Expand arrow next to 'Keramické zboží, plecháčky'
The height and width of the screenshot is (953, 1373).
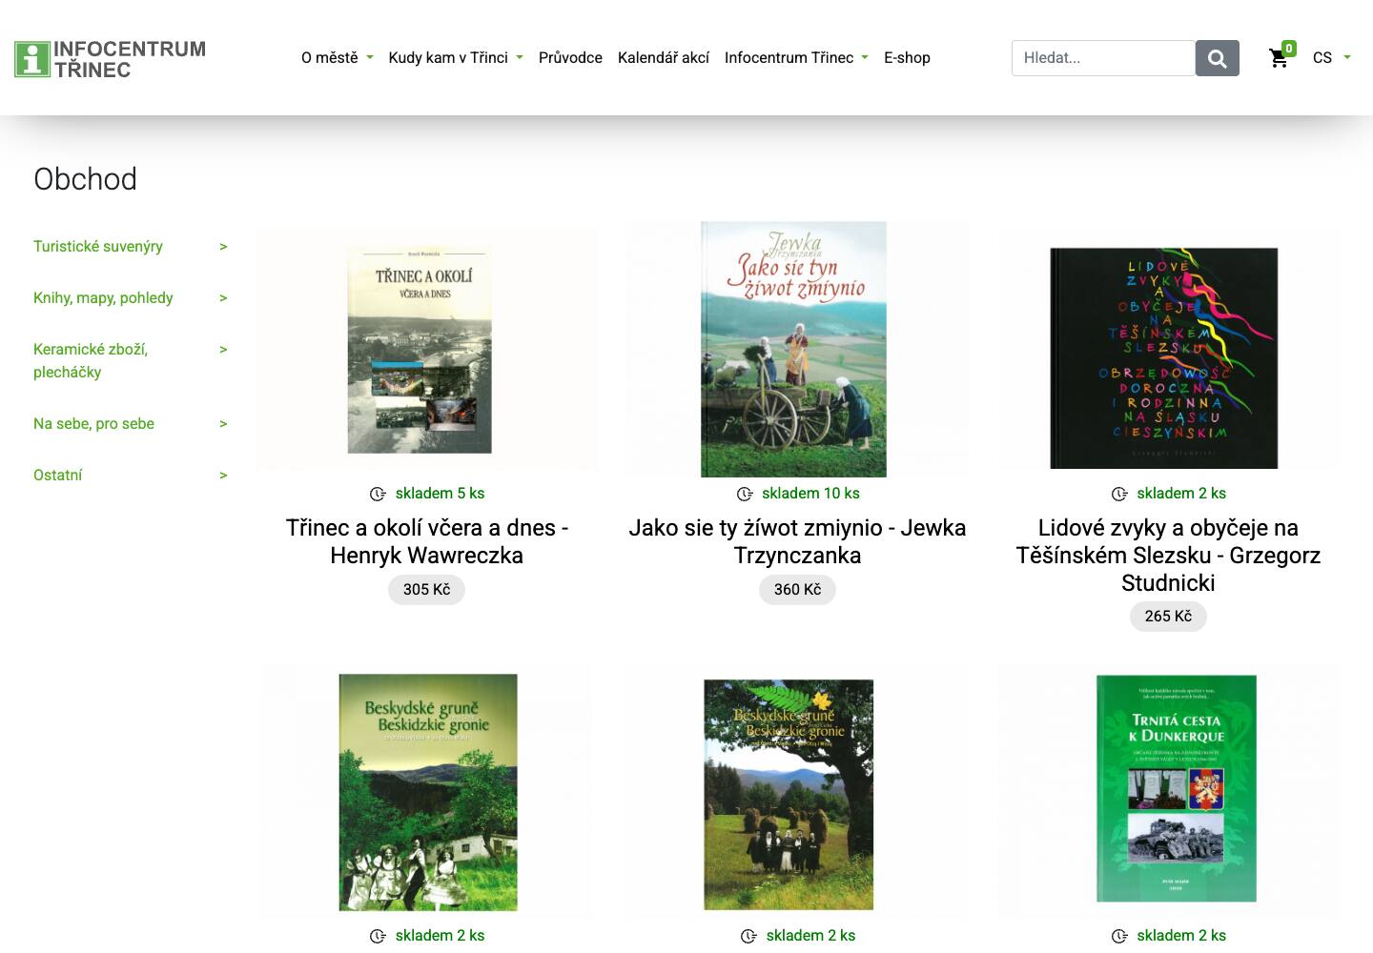[x=223, y=350]
